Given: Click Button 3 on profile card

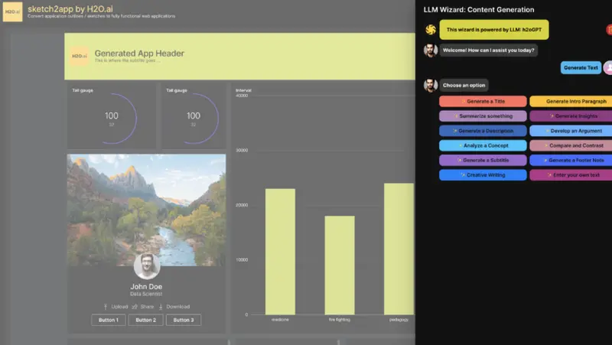Looking at the screenshot, I should click(x=184, y=320).
